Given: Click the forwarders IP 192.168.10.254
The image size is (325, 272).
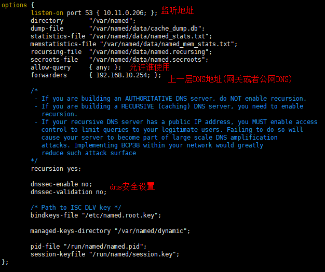Looking at the screenshot, I should (x=121, y=75).
